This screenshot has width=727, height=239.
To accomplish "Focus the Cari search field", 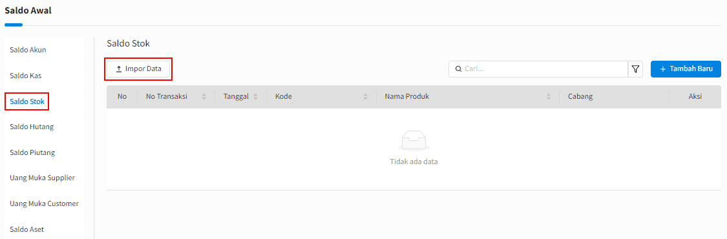I will [538, 69].
